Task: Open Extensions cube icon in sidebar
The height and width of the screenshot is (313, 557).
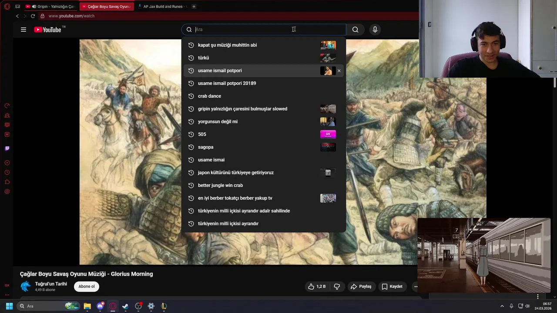Action: tap(7, 182)
